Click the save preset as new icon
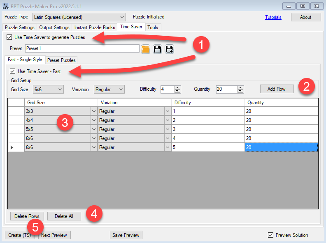The image size is (326, 243). pyautogui.click(x=169, y=49)
